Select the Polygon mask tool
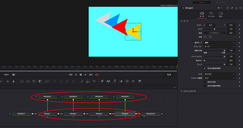 (x=67, y=81)
